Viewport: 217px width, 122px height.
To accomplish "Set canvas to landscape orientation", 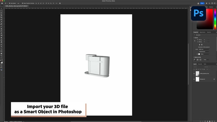I will coord(202,45).
